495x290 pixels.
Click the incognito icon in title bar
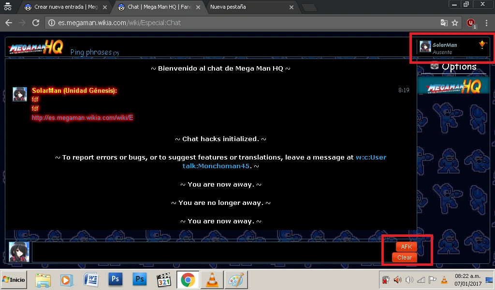point(8,7)
